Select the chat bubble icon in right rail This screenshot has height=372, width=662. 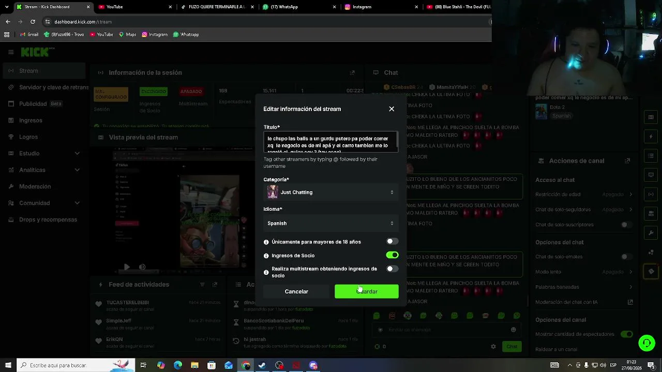pyautogui.click(x=651, y=175)
